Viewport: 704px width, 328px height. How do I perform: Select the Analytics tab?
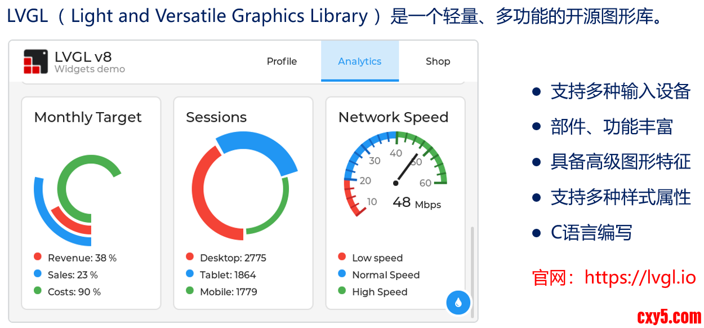click(359, 61)
